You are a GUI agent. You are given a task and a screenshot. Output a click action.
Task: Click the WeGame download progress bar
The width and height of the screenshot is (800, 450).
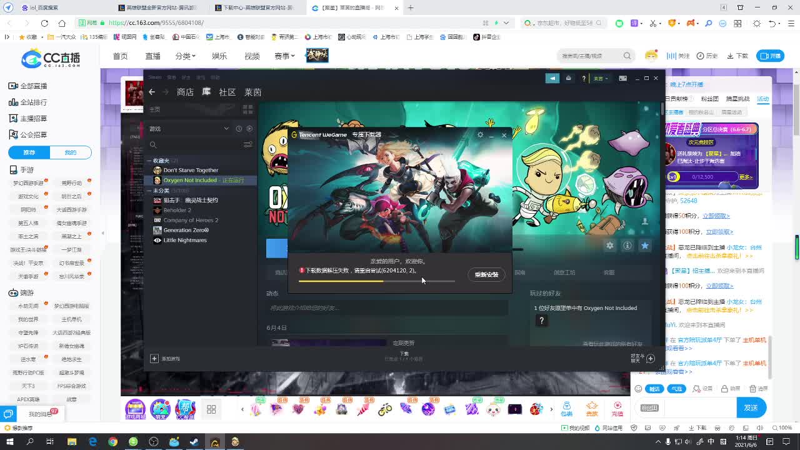[376, 281]
